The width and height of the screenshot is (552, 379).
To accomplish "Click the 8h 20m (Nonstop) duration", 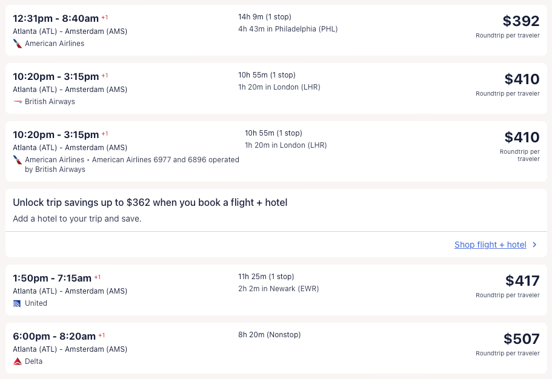I will pyautogui.click(x=269, y=335).
